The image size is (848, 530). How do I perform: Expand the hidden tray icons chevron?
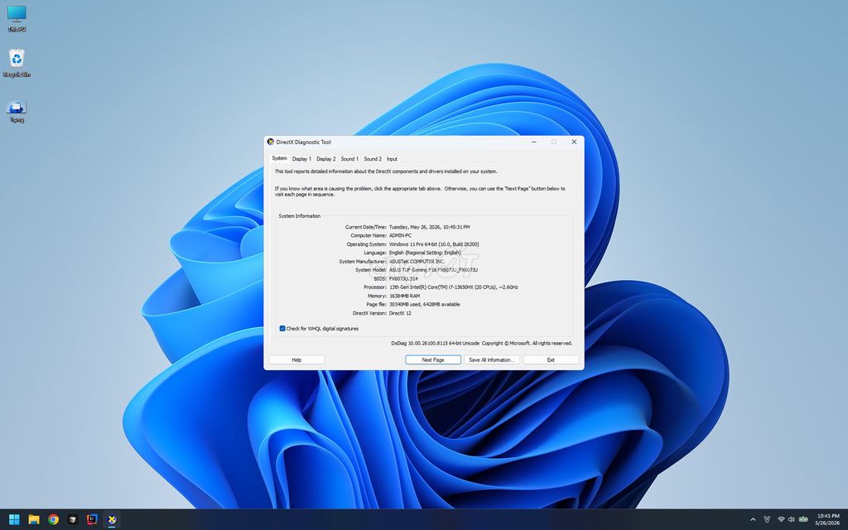click(x=753, y=519)
